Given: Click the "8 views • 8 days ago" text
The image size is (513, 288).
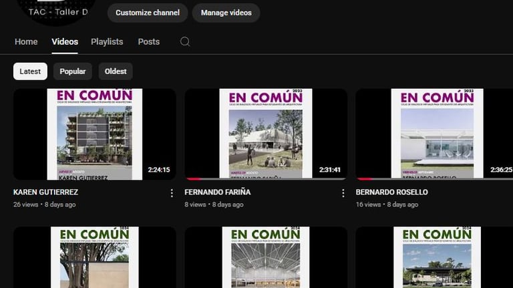Looking at the screenshot, I should (x=214, y=204).
